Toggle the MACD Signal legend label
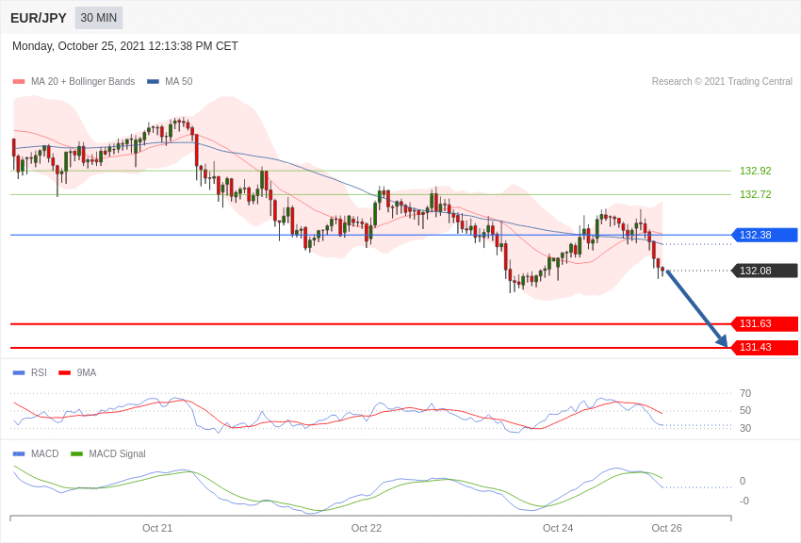 pos(117,453)
